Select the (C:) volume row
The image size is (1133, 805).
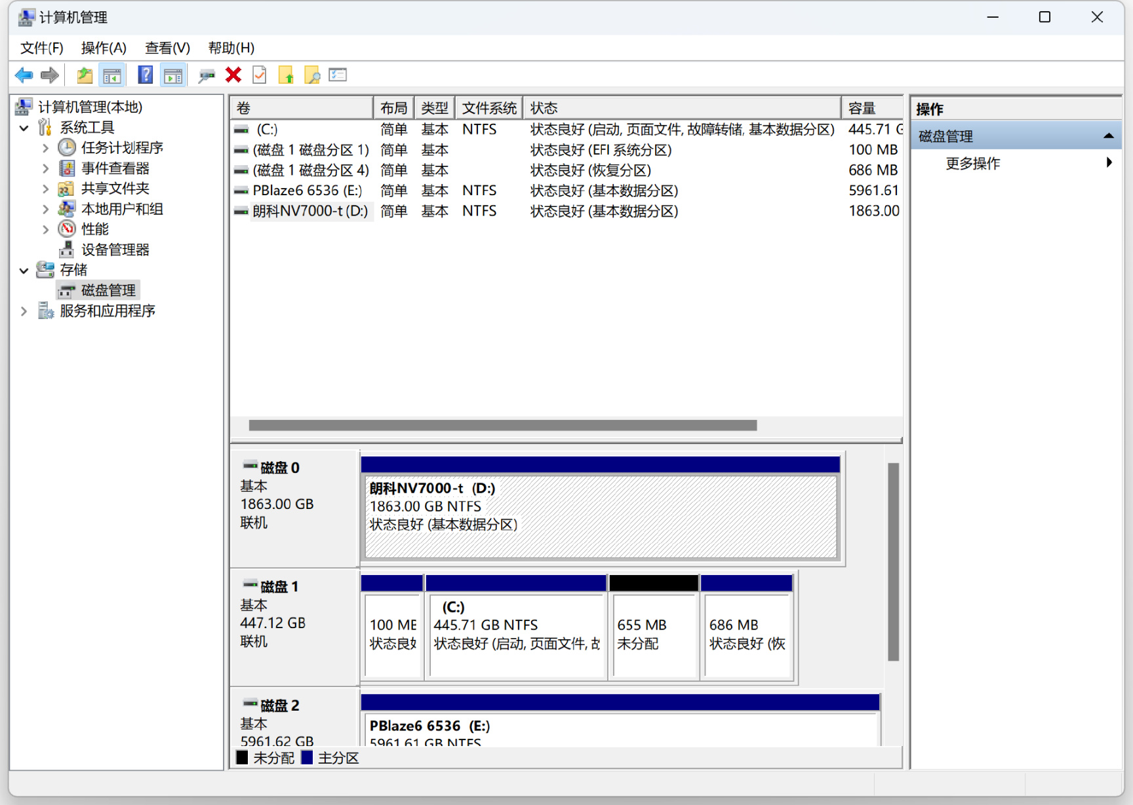pyautogui.click(x=566, y=130)
